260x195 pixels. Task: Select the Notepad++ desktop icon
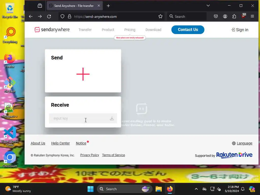click(10, 110)
